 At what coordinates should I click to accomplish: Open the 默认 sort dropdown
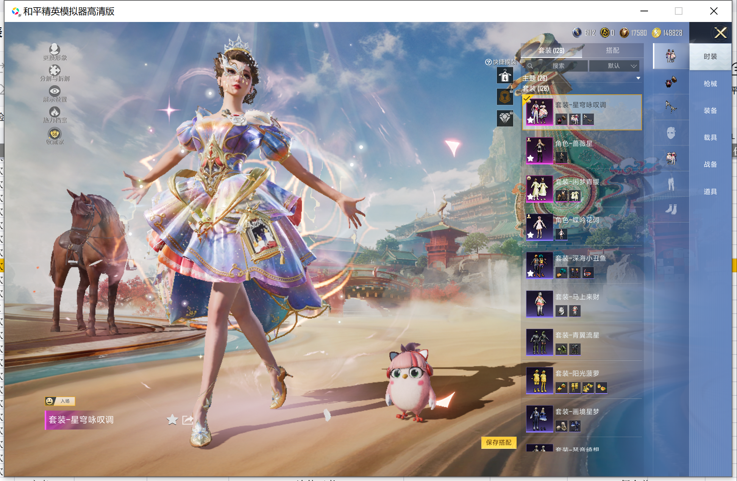click(x=614, y=66)
